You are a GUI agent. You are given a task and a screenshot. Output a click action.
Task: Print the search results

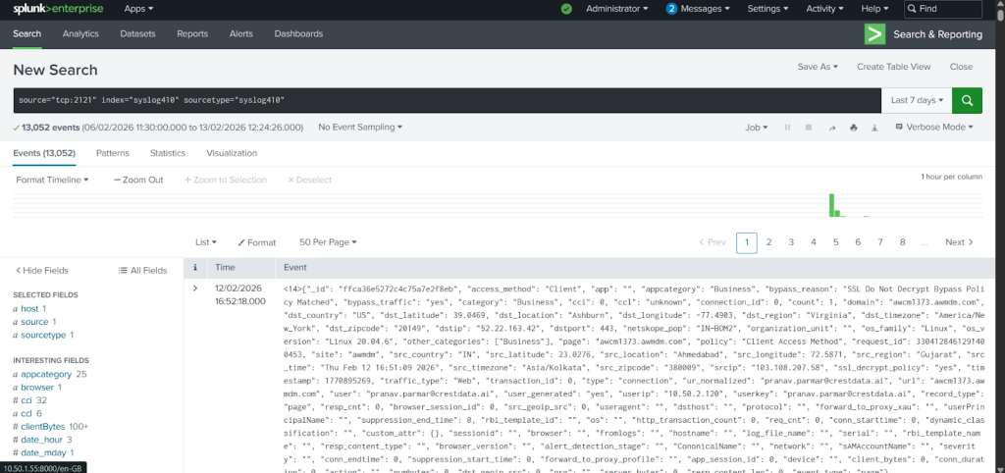[853, 128]
